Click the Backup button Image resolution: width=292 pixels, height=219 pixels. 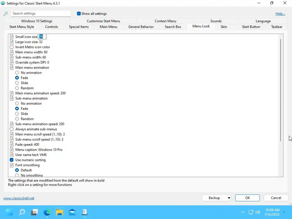coord(214,198)
